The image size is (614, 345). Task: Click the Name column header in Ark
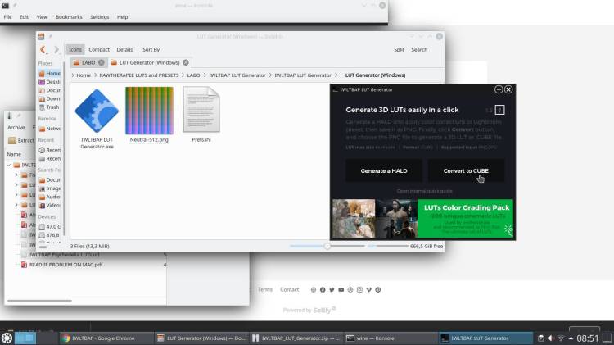[14, 154]
